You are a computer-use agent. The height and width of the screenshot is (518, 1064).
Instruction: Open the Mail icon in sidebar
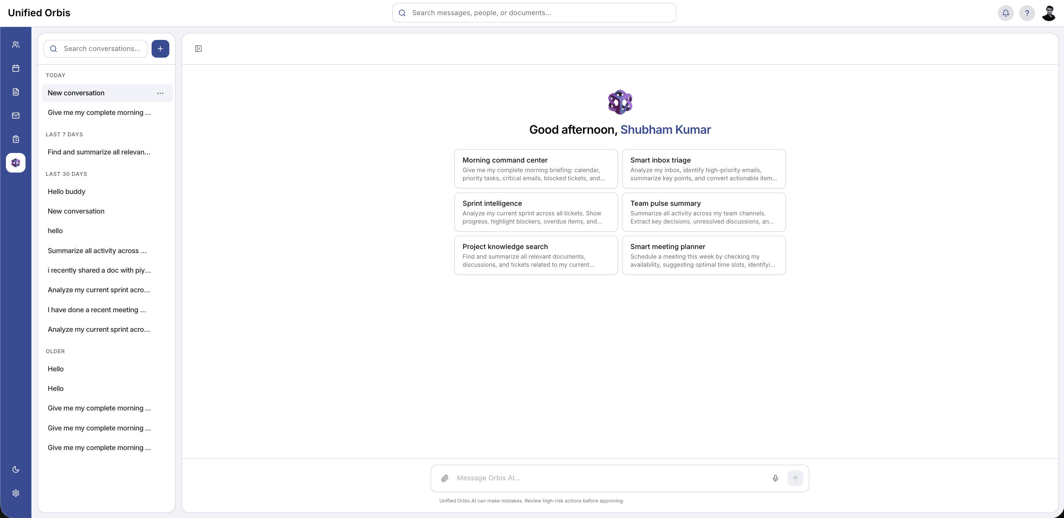click(x=16, y=116)
